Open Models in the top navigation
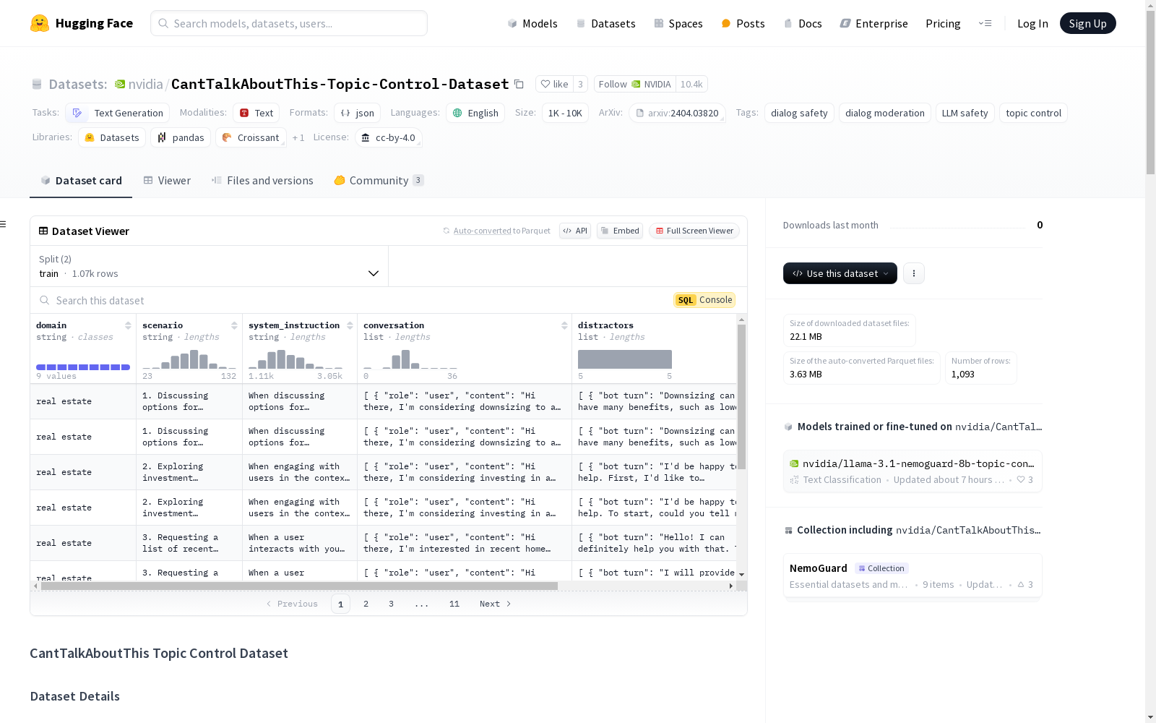The height and width of the screenshot is (723, 1156). pyautogui.click(x=532, y=23)
